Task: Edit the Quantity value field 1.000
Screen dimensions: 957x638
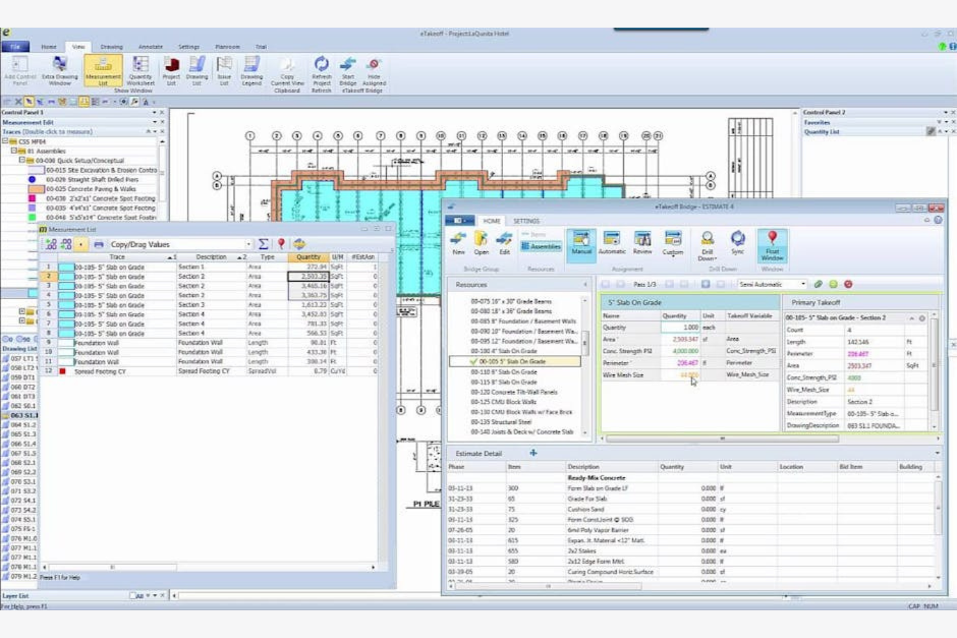Action: [x=680, y=328]
